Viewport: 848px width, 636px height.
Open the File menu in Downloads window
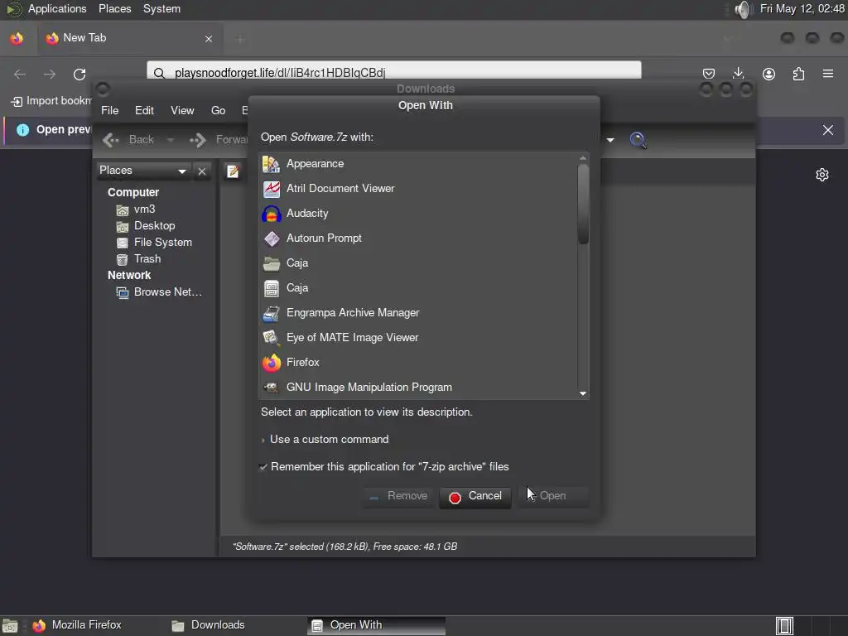110,110
